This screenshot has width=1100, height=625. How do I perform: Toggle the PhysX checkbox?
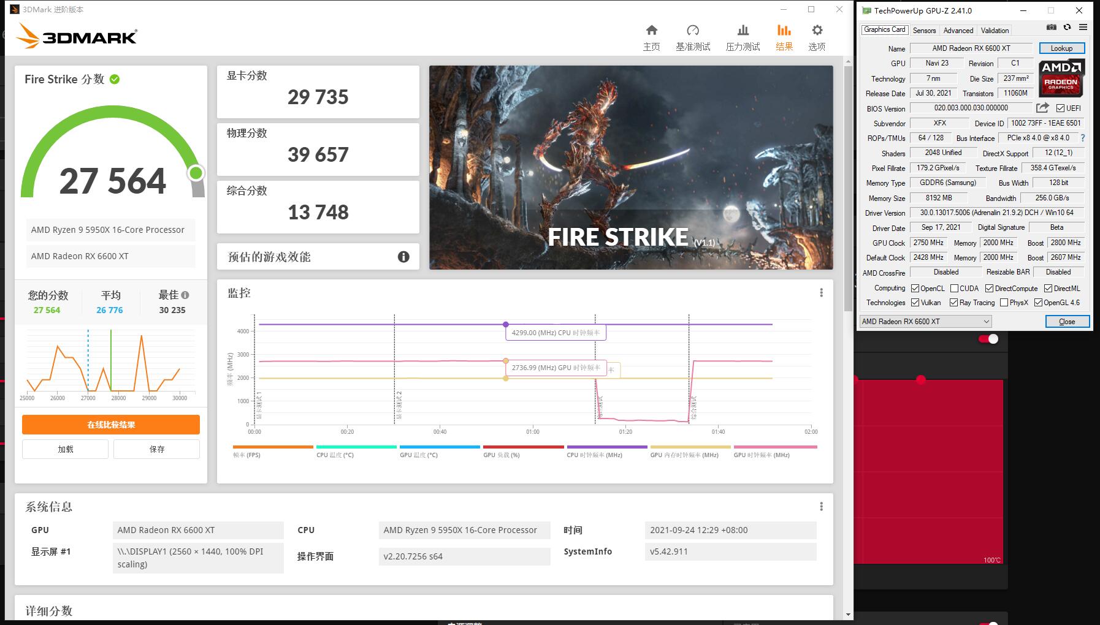click(x=1004, y=303)
